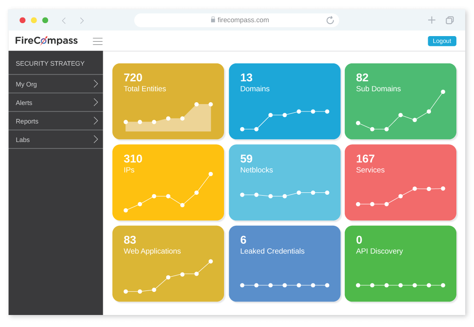Click the yellow minimize window button
This screenshot has height=327, width=474.
pos(34,20)
